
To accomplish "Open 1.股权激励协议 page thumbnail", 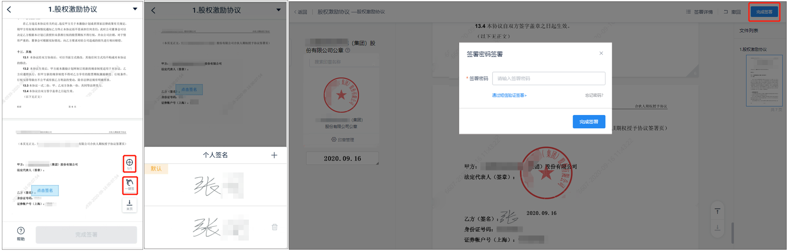I will click(764, 80).
